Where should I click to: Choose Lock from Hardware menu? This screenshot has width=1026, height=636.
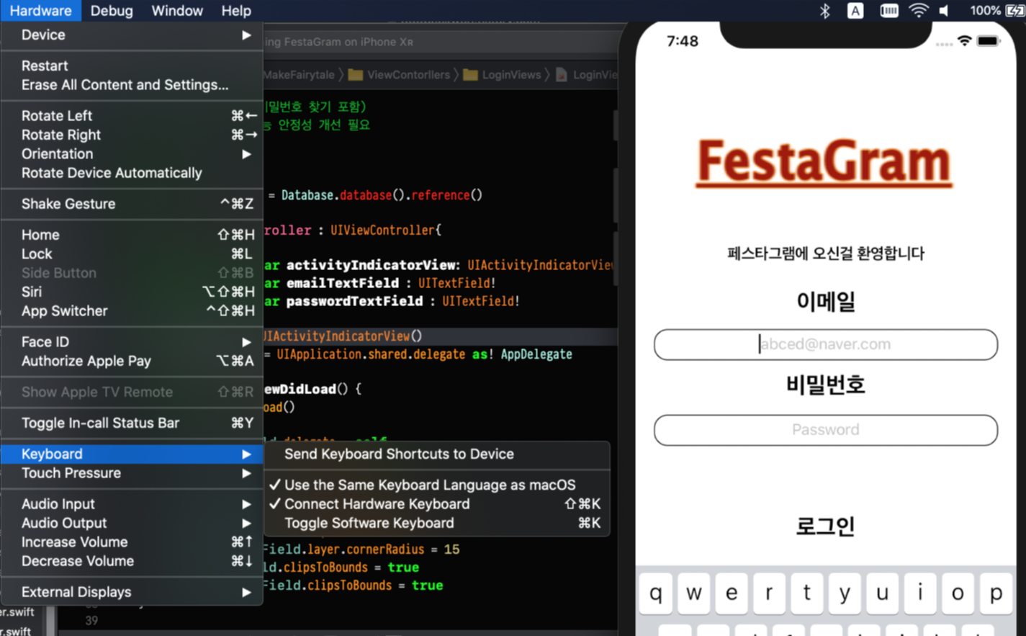pyautogui.click(x=132, y=254)
